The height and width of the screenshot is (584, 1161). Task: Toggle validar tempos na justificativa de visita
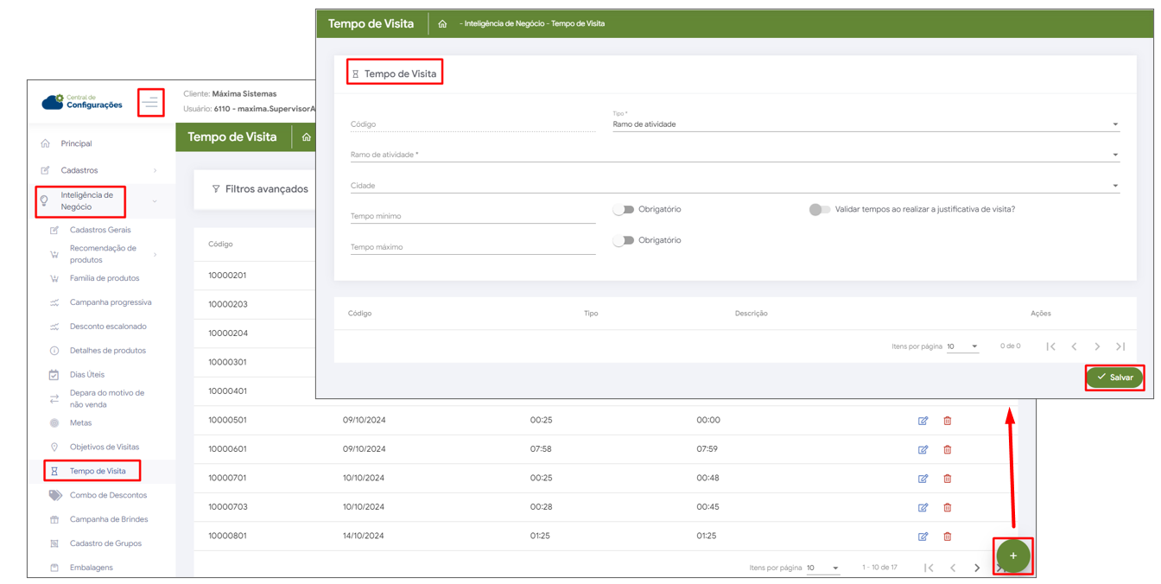[x=819, y=210]
